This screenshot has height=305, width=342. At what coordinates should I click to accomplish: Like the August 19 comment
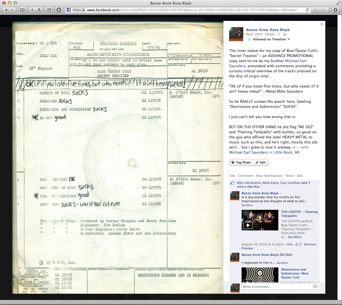289,244
